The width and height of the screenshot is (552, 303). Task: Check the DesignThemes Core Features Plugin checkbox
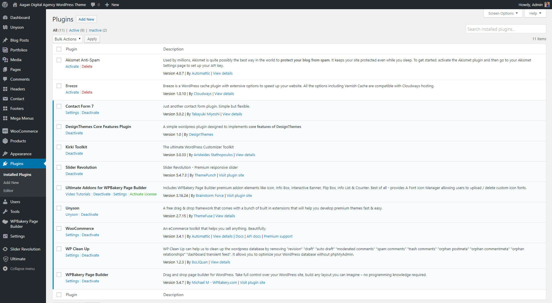tap(59, 127)
